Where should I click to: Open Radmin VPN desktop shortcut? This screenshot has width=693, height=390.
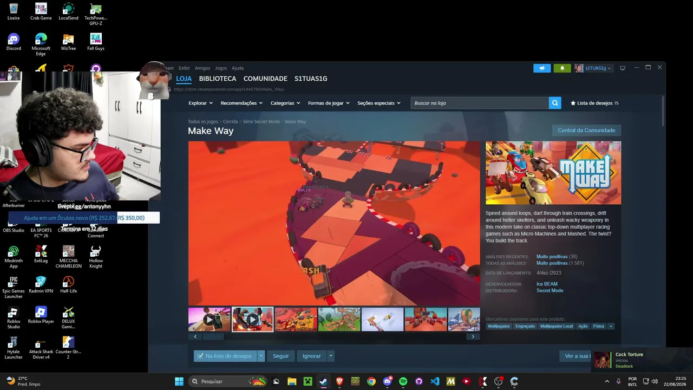pos(41,284)
